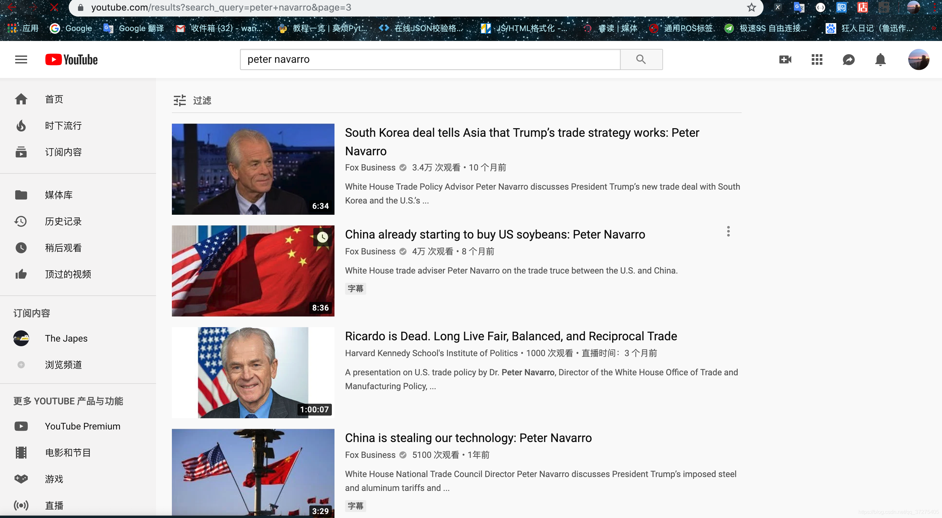Open the Chrome profile avatar in toolbar
The height and width of the screenshot is (518, 942).
click(913, 7)
